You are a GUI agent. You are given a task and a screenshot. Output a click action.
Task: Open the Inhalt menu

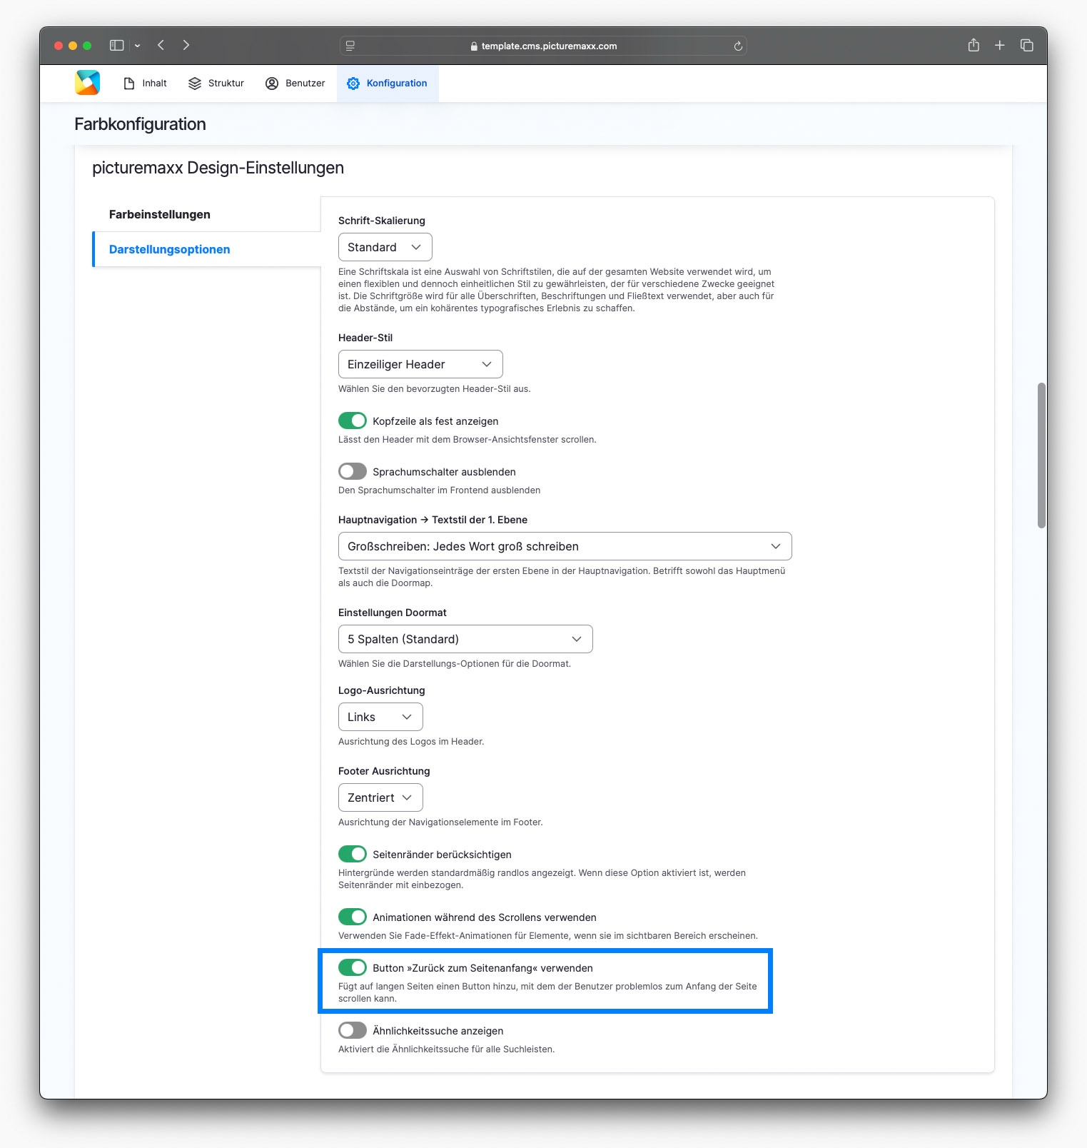tap(145, 84)
